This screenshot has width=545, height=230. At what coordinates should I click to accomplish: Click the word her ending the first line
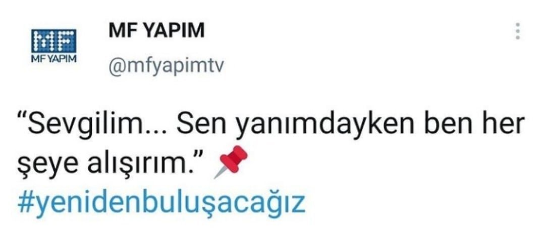click(x=503, y=125)
